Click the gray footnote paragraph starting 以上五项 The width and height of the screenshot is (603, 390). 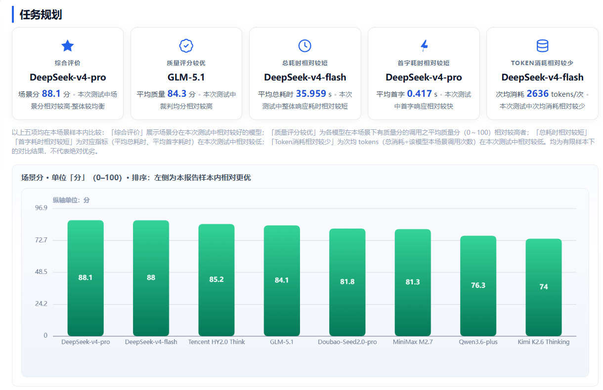pos(303,142)
